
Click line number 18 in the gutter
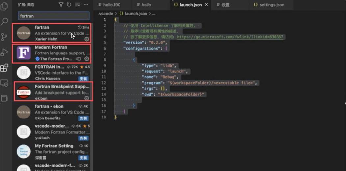click(104, 117)
